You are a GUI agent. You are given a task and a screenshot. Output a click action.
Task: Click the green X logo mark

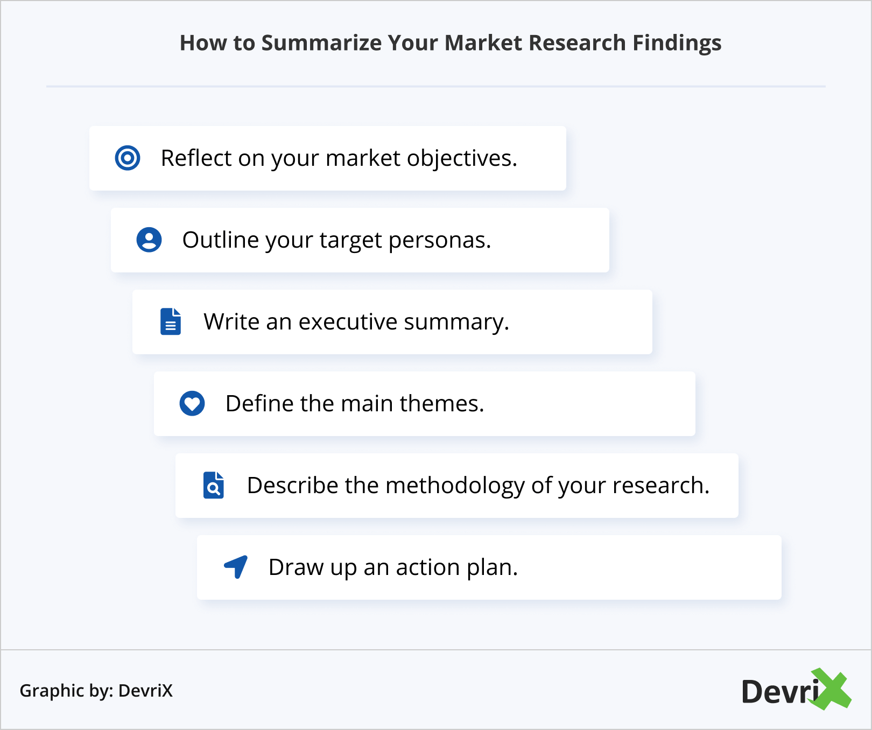pyautogui.click(x=832, y=689)
